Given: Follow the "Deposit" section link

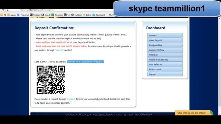Looking at the screenshot, I should click(59, 50).
